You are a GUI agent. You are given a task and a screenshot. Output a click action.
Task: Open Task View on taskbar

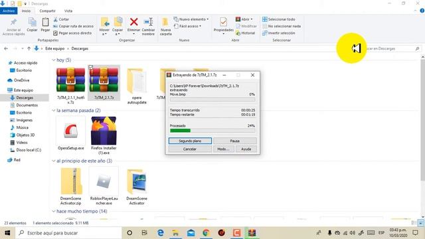coord(145,233)
